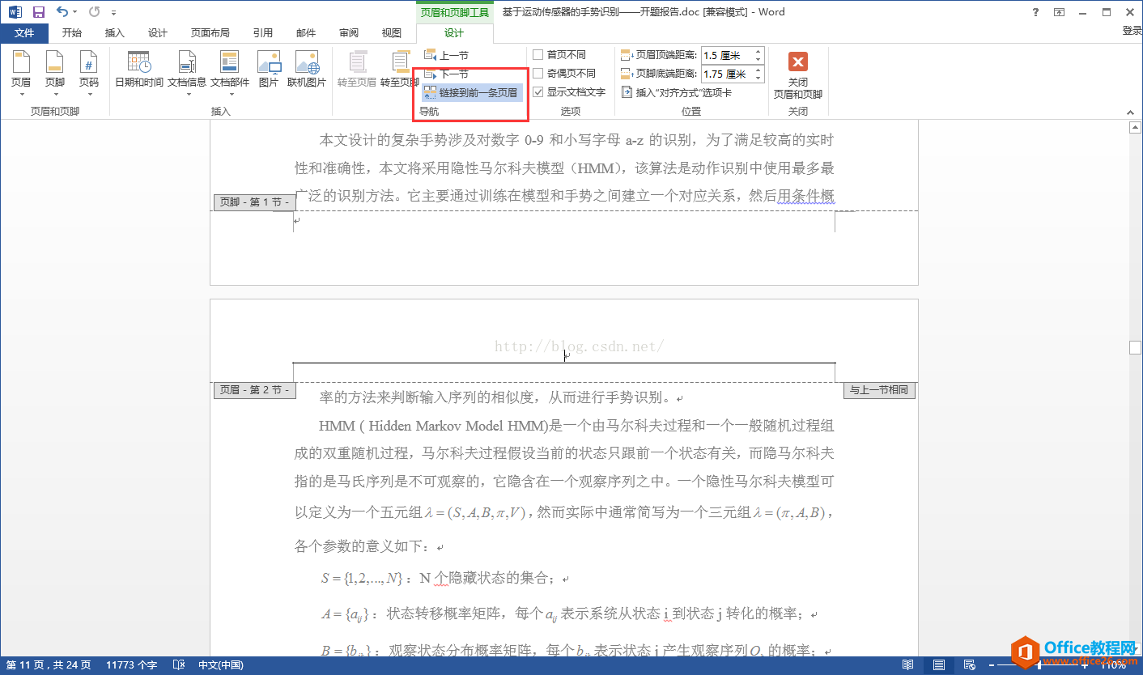Screen dimensions: 1143x675
Task: Switch to Print Layout view icon
Action: (938, 665)
